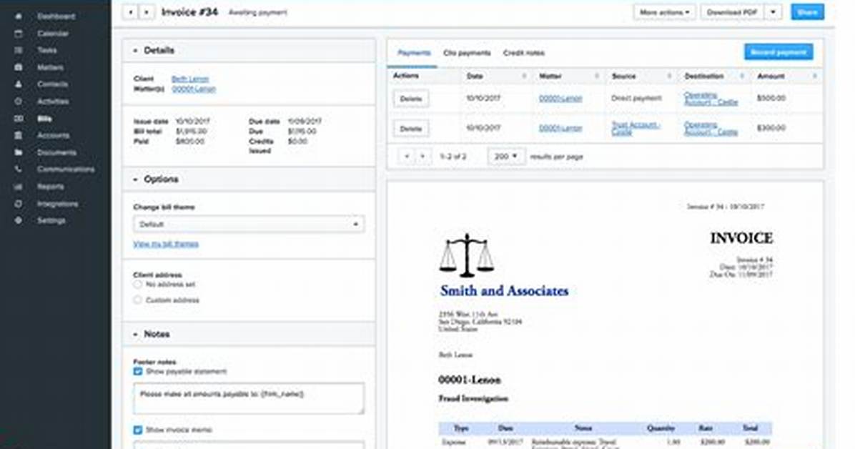Click the Download PDF button

pyautogui.click(x=732, y=12)
